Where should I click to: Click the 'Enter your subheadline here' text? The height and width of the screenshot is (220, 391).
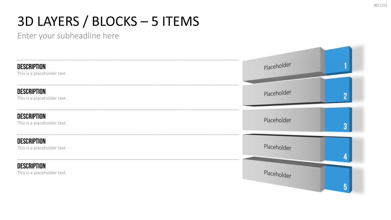[68, 36]
